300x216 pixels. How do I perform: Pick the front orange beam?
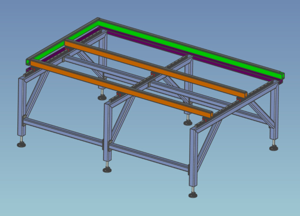pyautogui.click(x=122, y=88)
